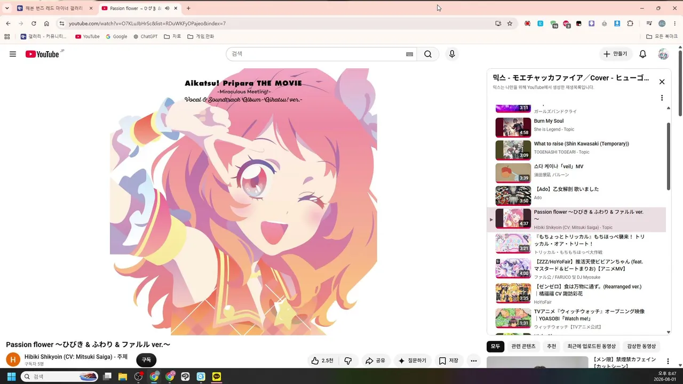Install the app via address bar icon
The height and width of the screenshot is (384, 683).
[498, 23]
